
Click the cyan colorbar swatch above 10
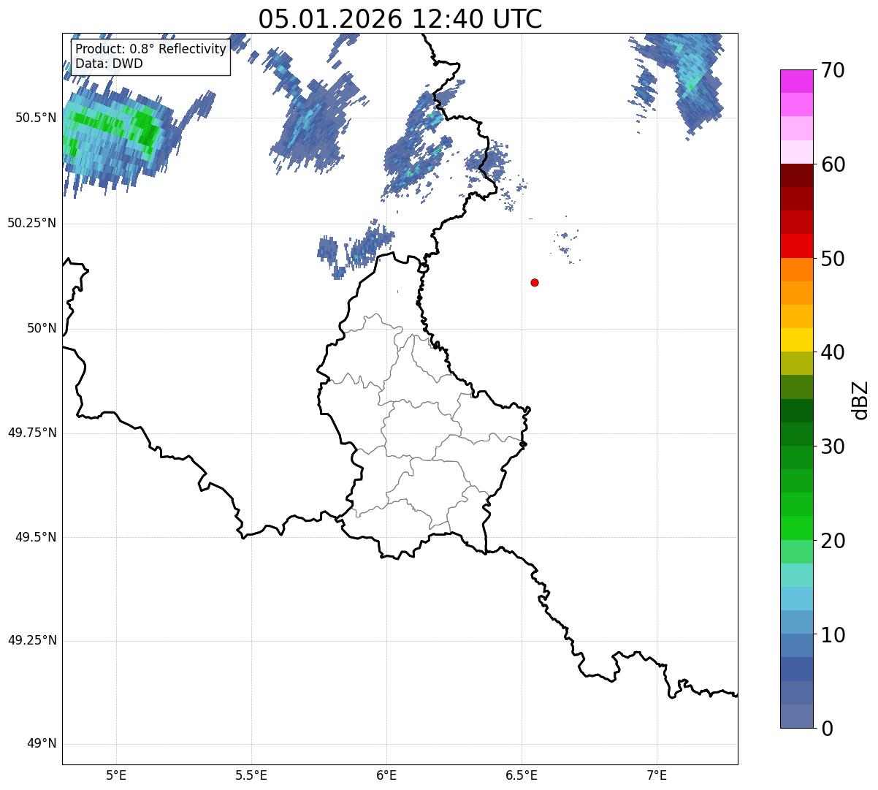point(797,599)
